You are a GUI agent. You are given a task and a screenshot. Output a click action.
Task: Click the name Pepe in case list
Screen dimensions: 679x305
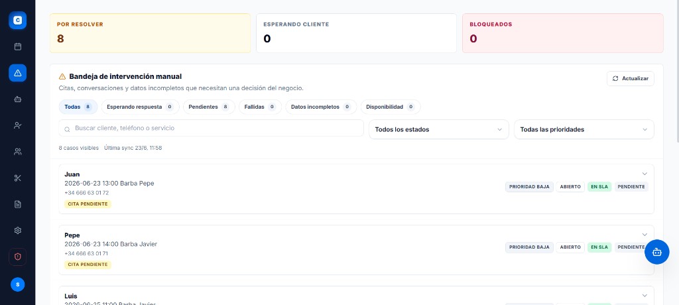click(x=72, y=235)
